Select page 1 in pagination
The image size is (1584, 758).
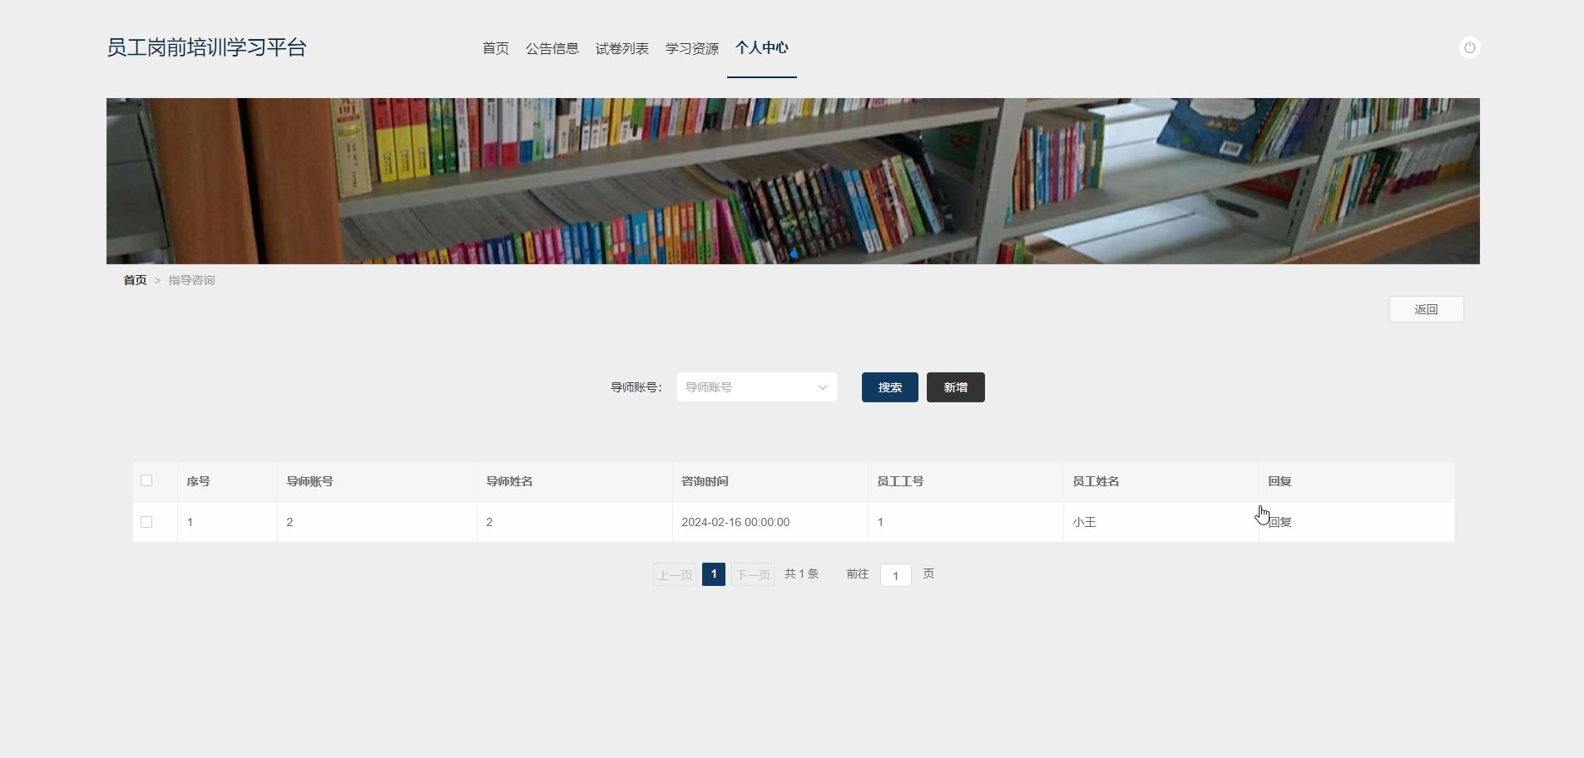714,574
